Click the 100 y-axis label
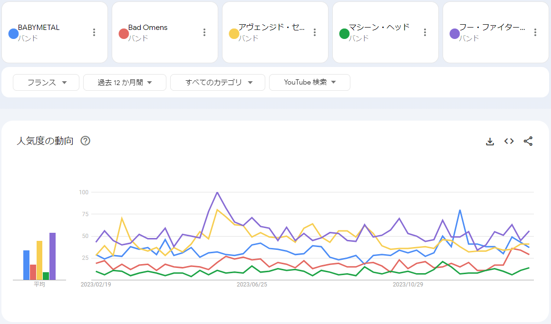551x324 pixels. (84, 192)
